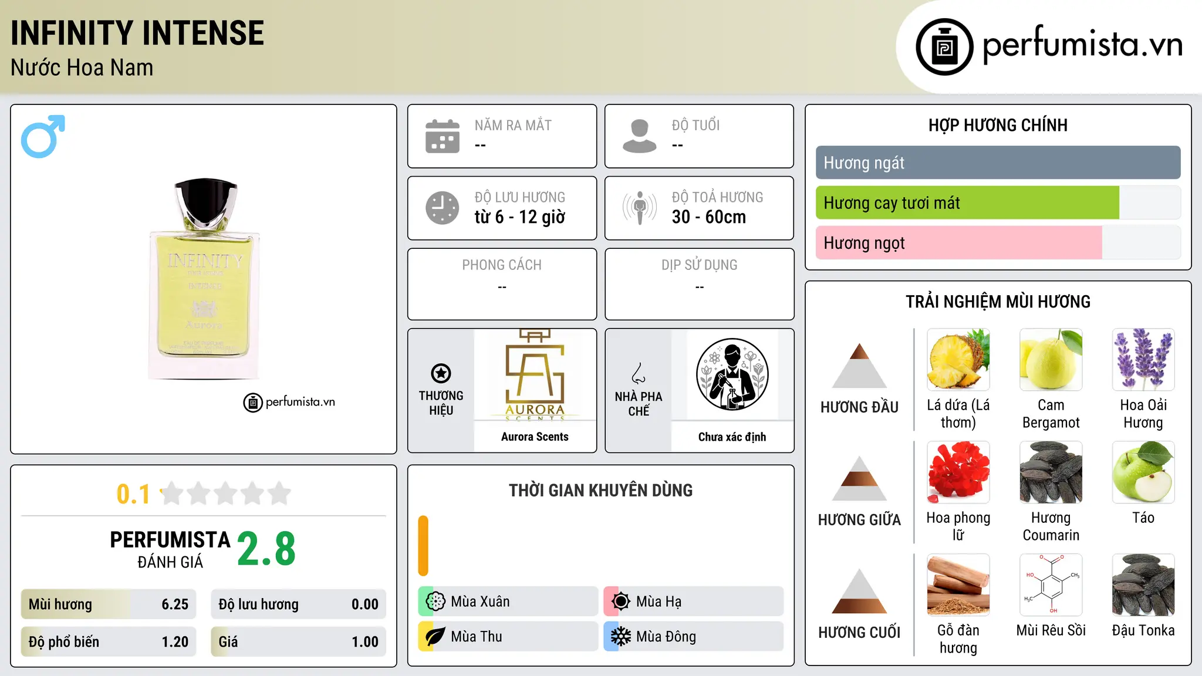Click the small perfumista.vn watermark logo under bottle
This screenshot has width=1202, height=676.
click(x=289, y=403)
